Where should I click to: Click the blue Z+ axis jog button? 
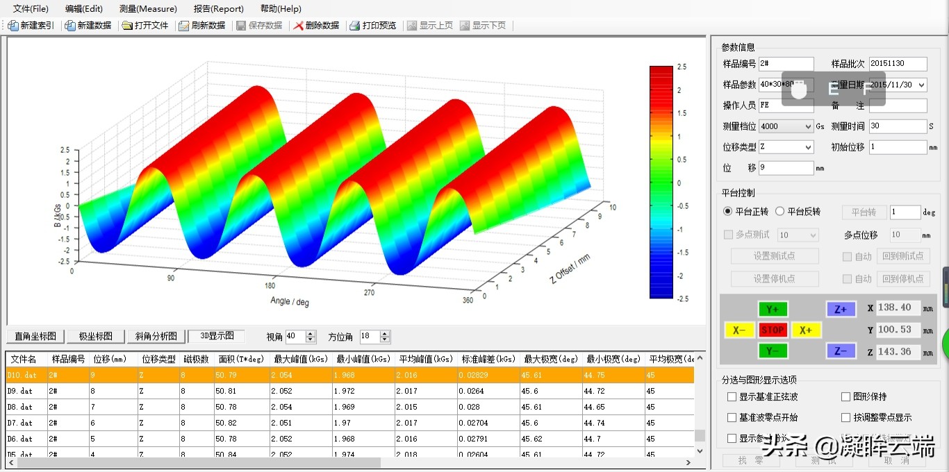pyautogui.click(x=841, y=309)
